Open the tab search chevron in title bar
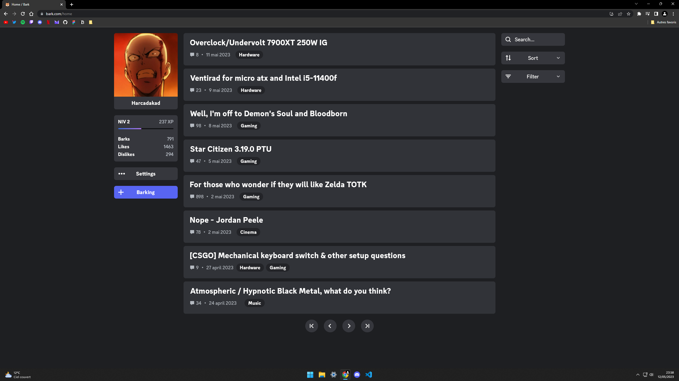This screenshot has height=381, width=679. point(636,4)
